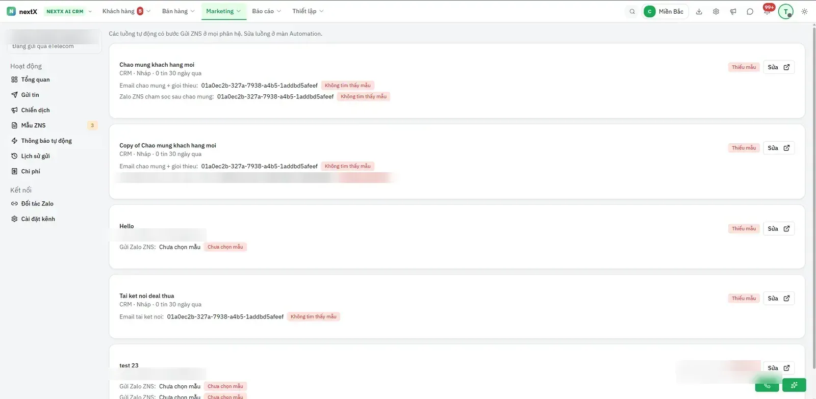The image size is (816, 399).
Task: Click the Gửi tin paper plane icon
Action: [14, 95]
